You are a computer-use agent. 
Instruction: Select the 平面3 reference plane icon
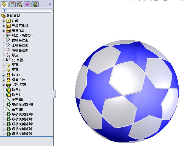(x=9, y=65)
